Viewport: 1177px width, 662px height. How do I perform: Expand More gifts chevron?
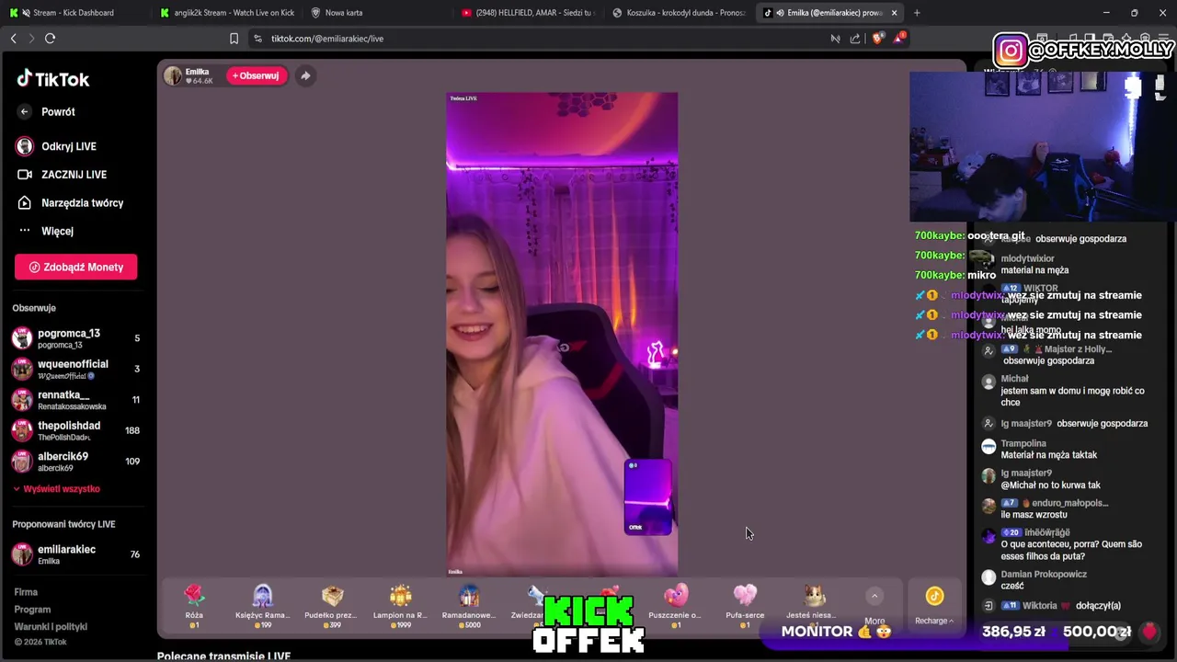(874, 597)
